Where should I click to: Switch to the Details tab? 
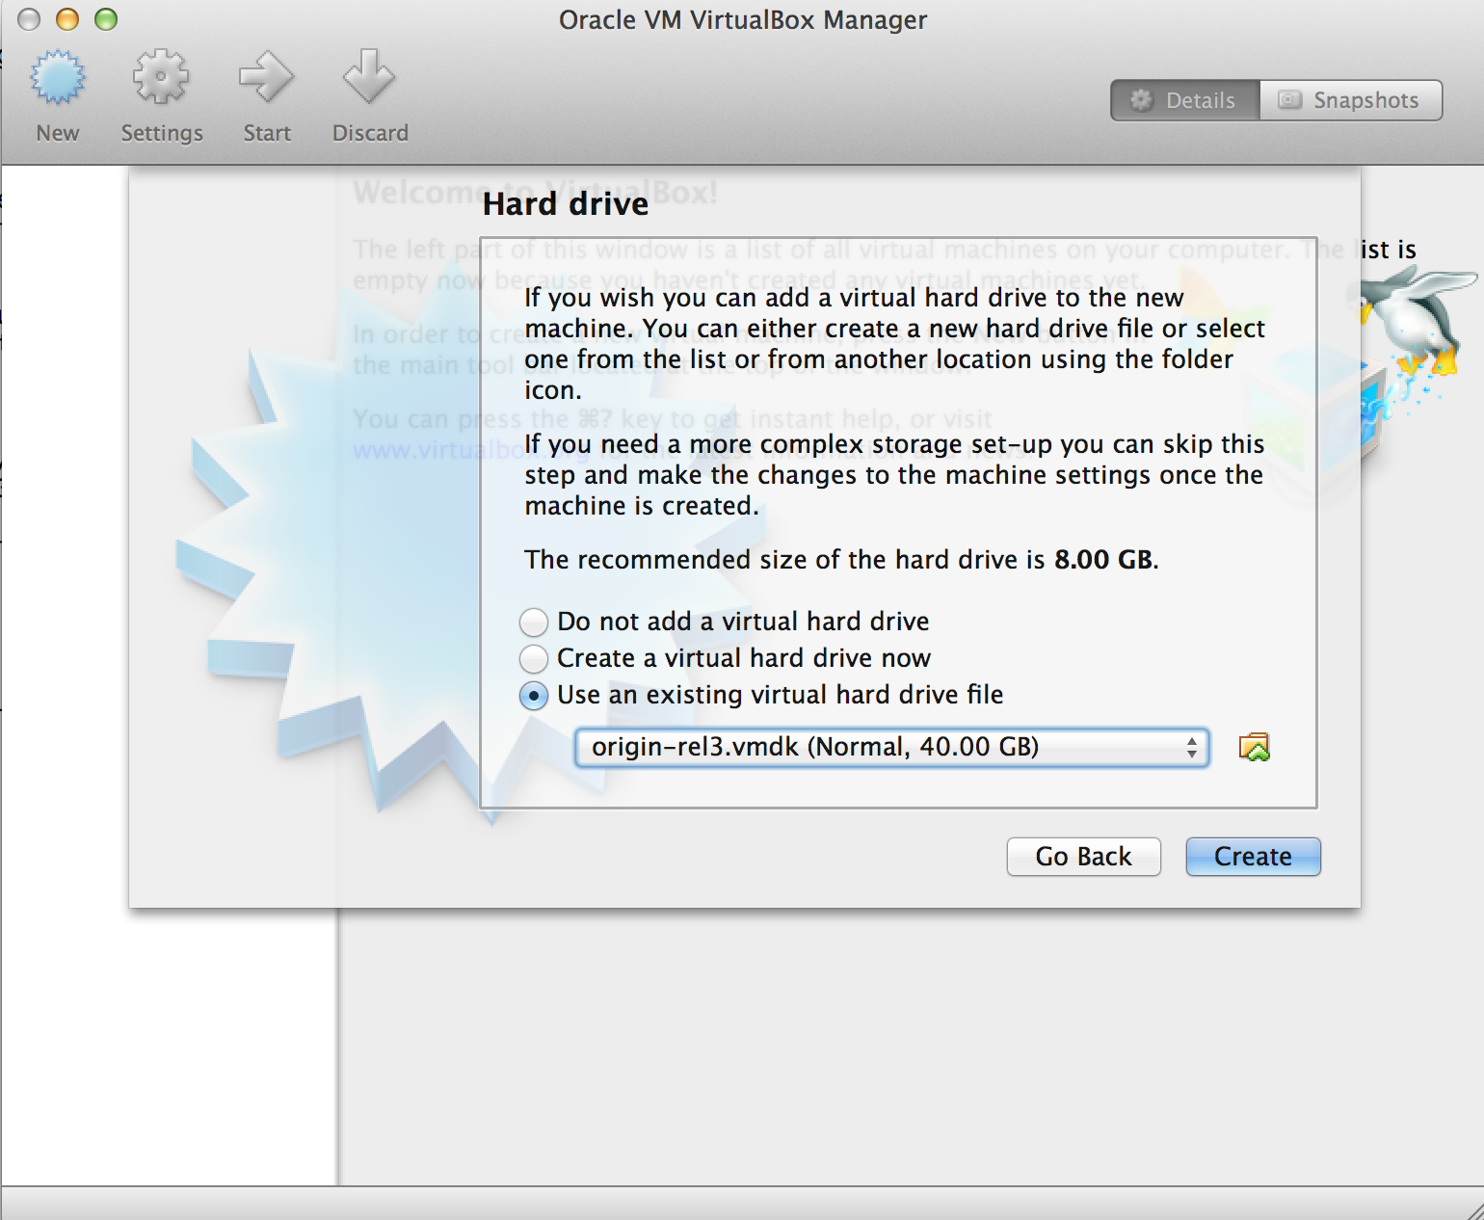[x=1185, y=100]
